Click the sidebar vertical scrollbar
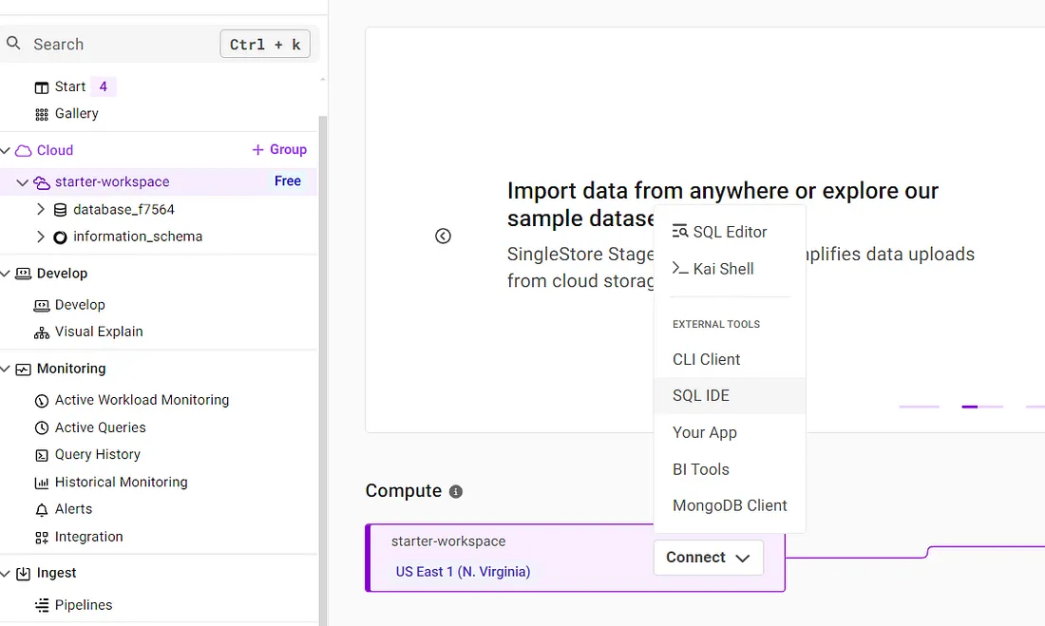The height and width of the screenshot is (626, 1045). click(323, 370)
